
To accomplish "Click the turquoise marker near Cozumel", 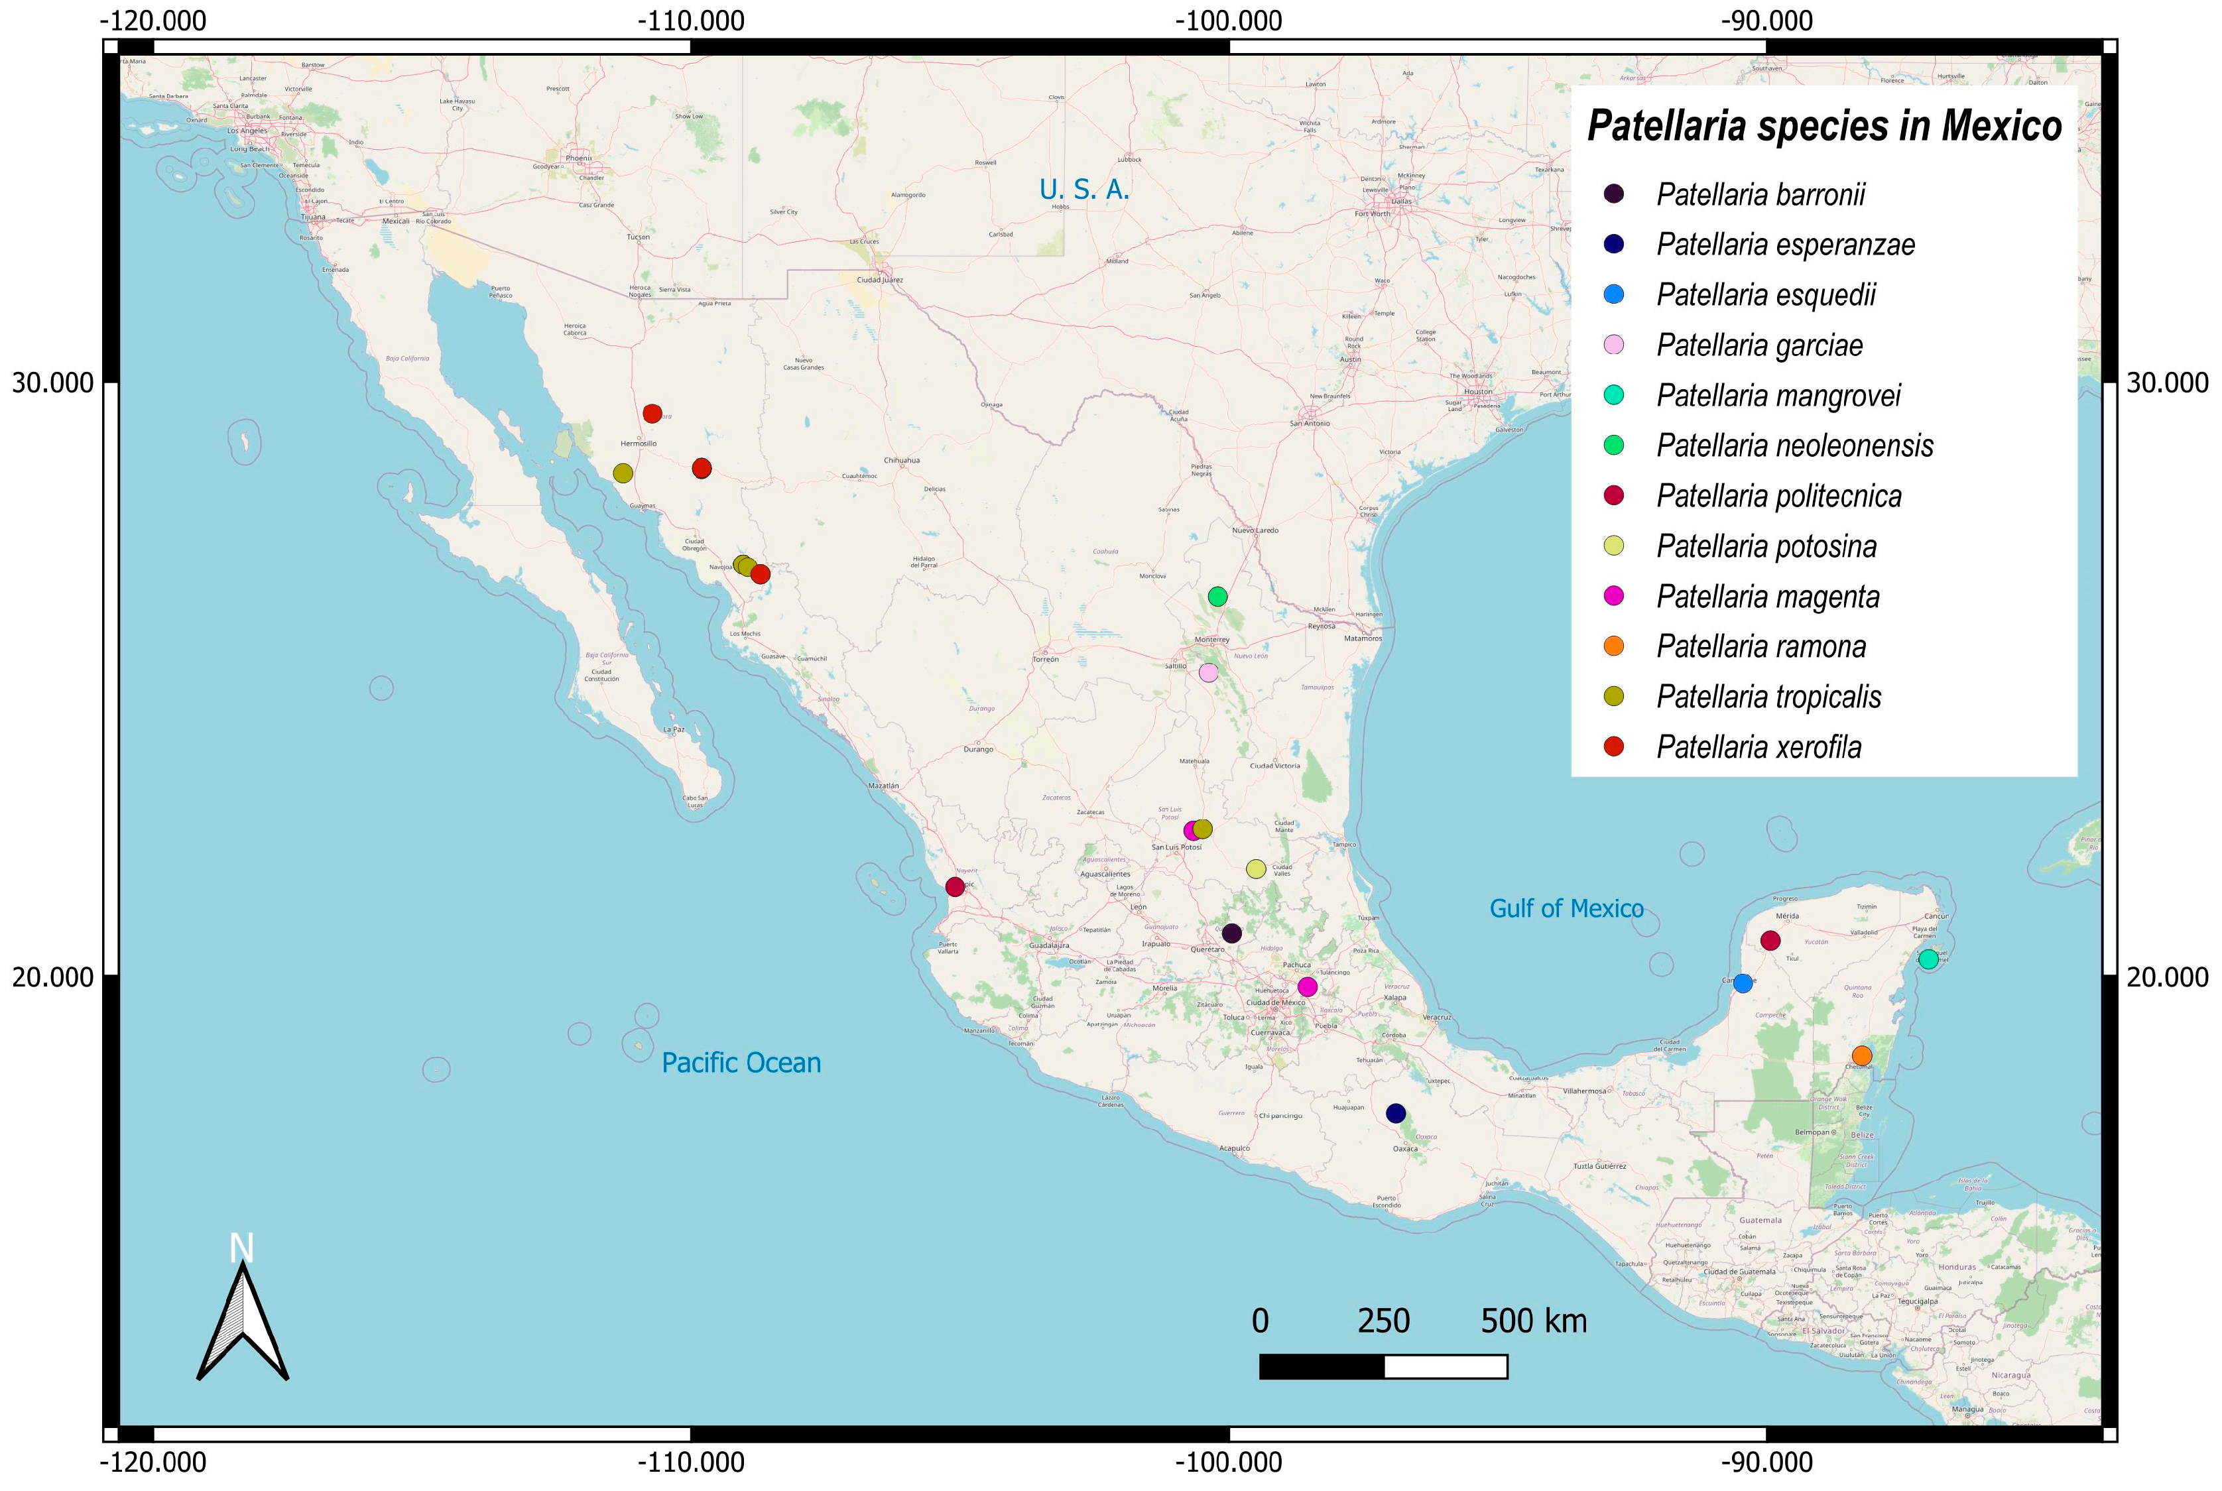I will click(1928, 959).
